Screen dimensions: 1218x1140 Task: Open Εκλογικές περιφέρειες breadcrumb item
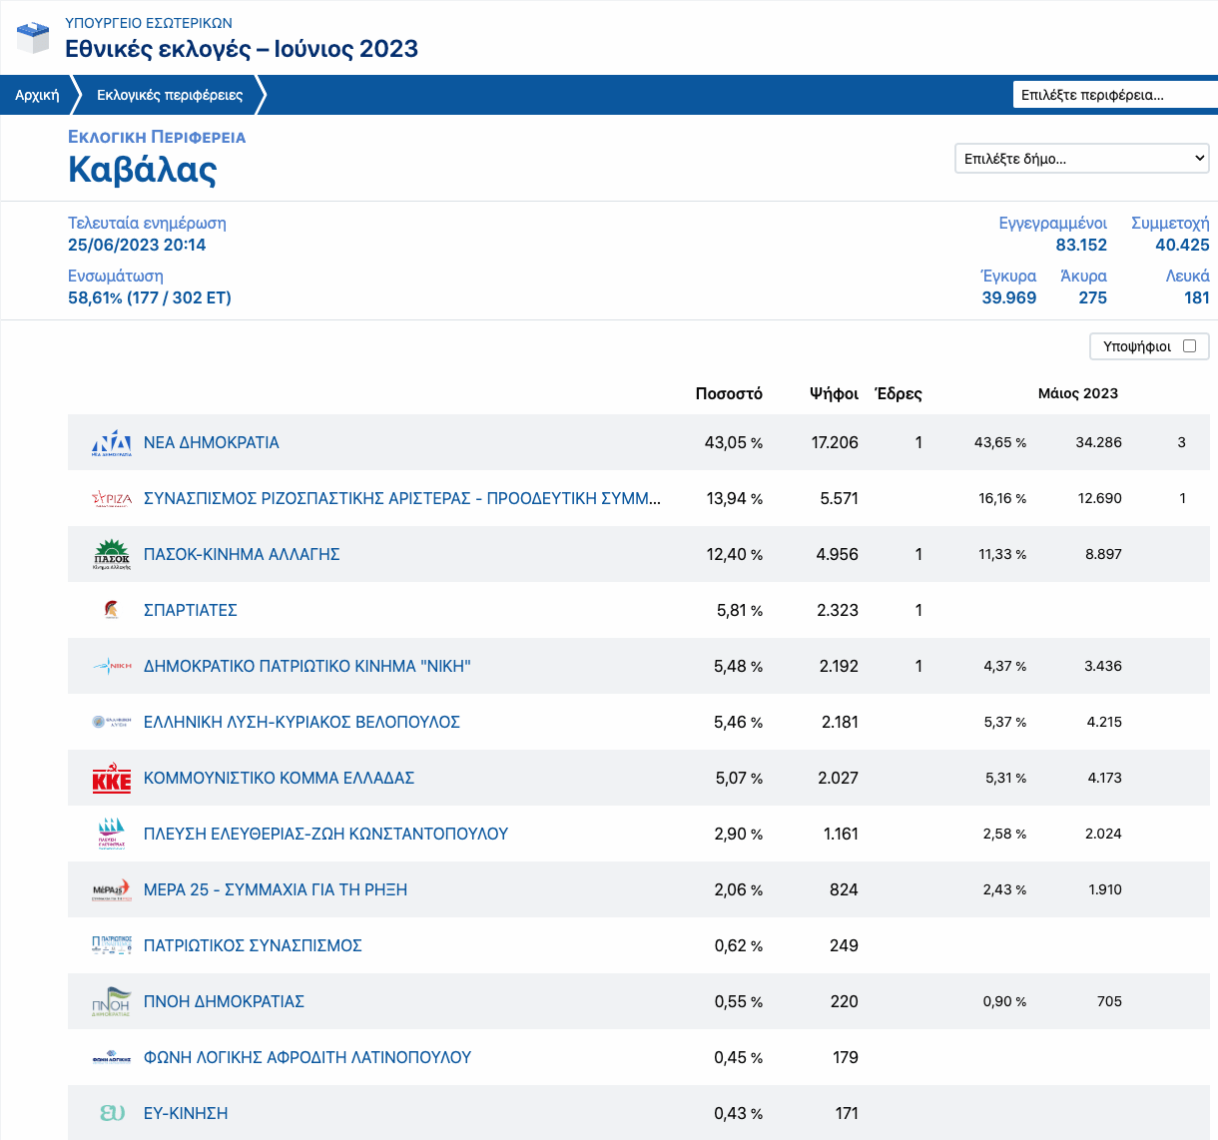pos(170,95)
